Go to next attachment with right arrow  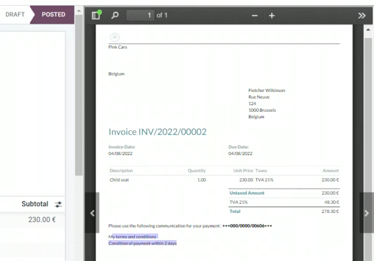(x=367, y=213)
